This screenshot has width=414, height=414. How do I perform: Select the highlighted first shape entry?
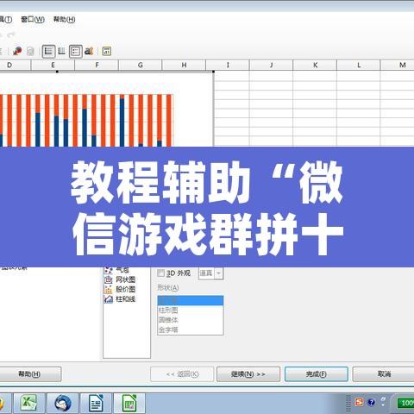coord(191,300)
